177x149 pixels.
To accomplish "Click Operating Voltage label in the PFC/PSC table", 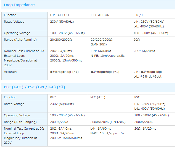I will [17, 115].
